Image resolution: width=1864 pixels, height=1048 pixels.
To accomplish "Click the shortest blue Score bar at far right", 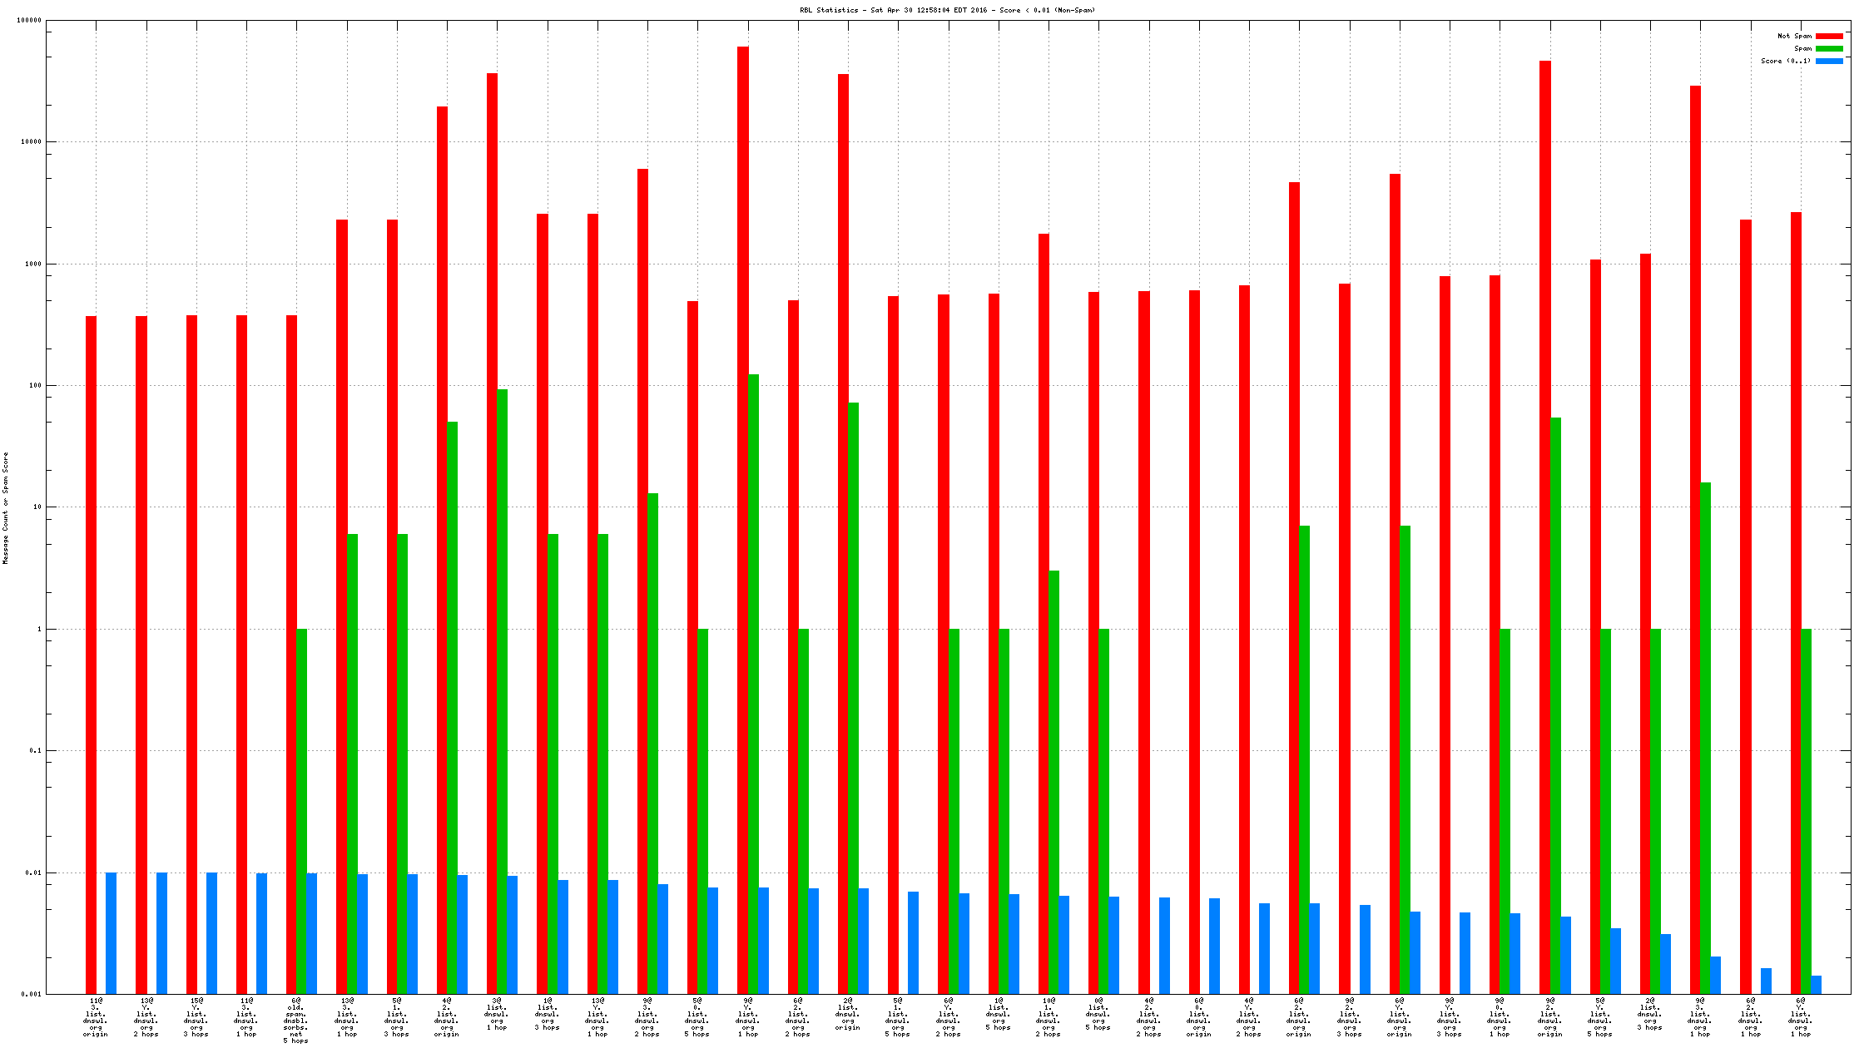I will [1816, 985].
